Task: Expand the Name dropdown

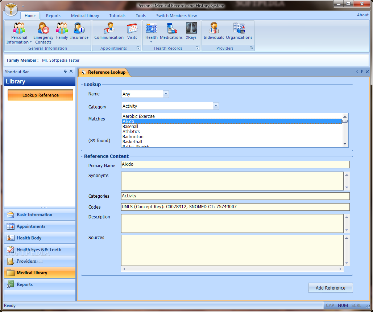Action: click(x=166, y=94)
